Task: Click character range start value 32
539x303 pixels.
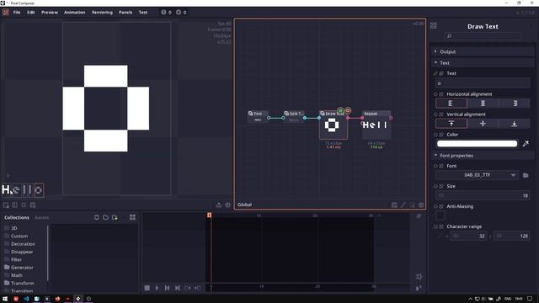Action: pyautogui.click(x=468, y=236)
